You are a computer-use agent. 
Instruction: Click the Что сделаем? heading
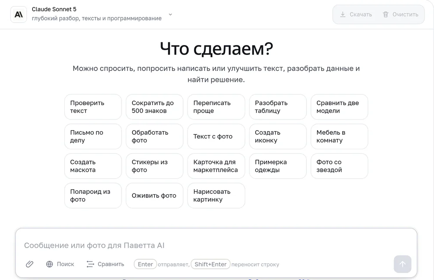[x=217, y=49]
